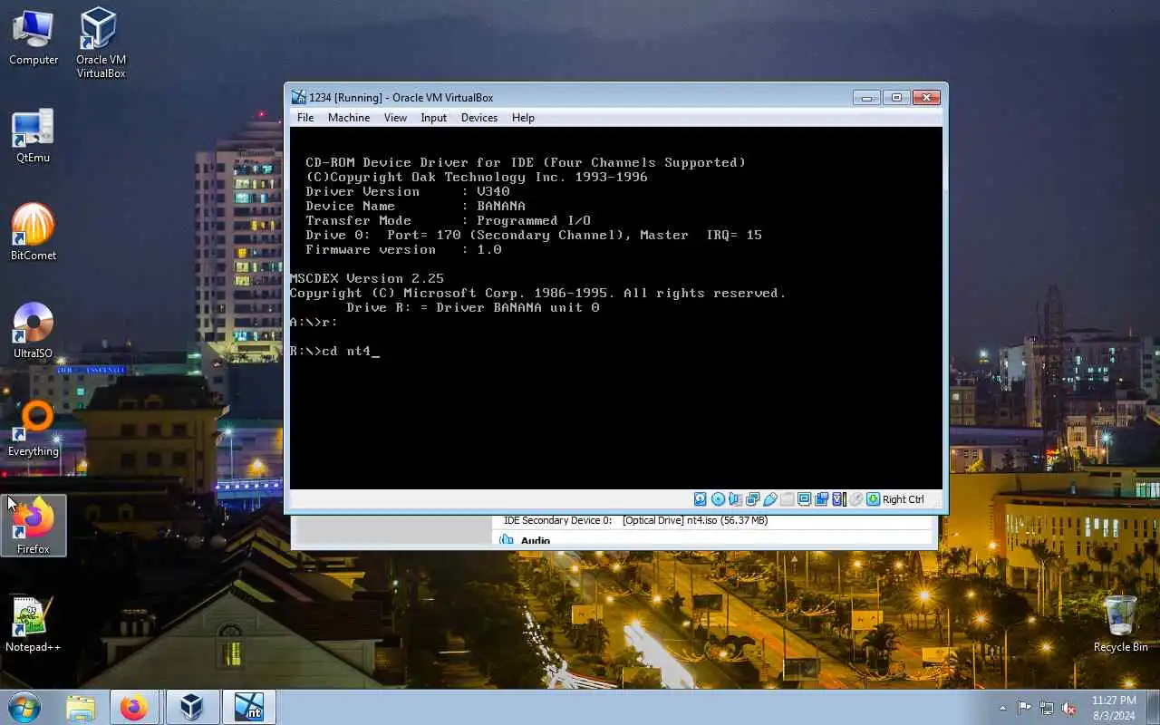This screenshot has height=725, width=1160.
Task: Open shared folders indicator in VM status bar
Action: point(788,499)
